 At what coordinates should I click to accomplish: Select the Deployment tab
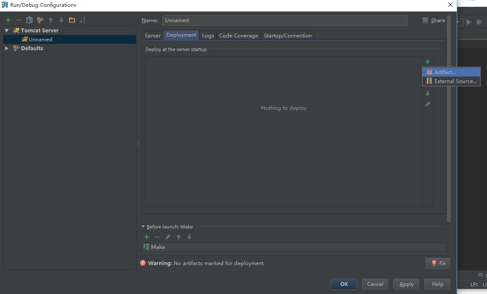point(181,35)
